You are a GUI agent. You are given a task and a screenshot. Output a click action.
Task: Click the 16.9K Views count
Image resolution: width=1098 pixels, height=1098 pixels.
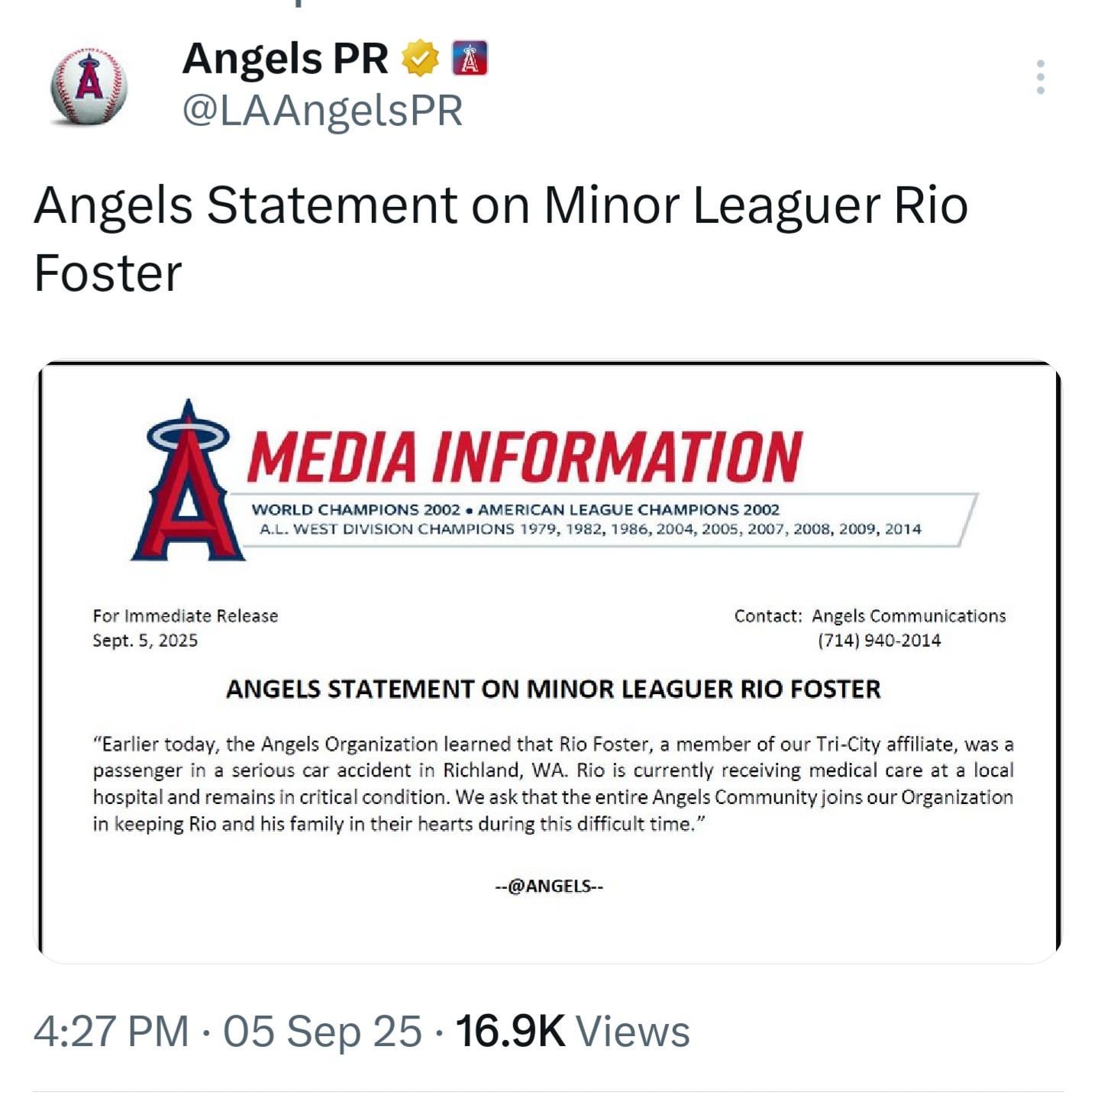click(573, 1032)
